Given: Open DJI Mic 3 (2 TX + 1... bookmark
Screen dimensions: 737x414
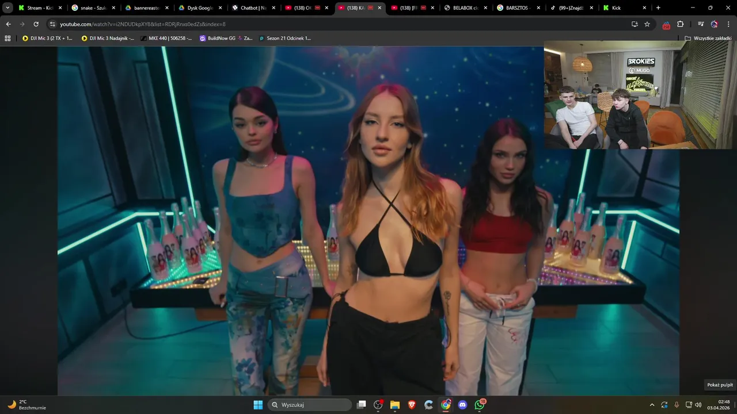Looking at the screenshot, I should point(47,38).
